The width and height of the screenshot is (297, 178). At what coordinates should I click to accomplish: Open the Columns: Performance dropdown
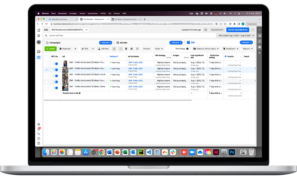click(x=206, y=49)
